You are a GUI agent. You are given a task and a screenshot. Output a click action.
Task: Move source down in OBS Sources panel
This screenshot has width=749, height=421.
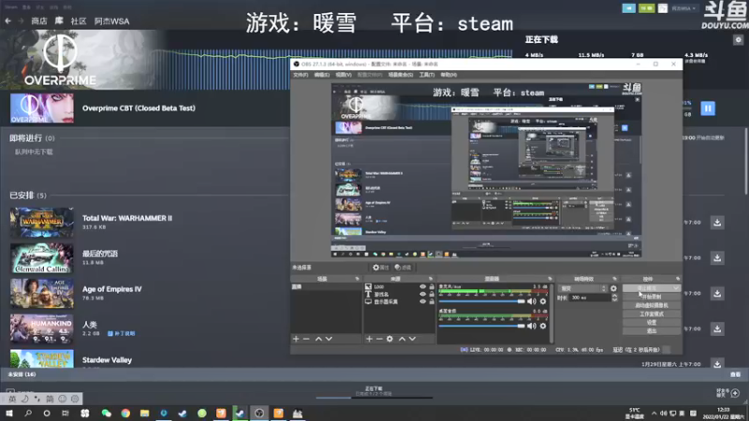412,339
